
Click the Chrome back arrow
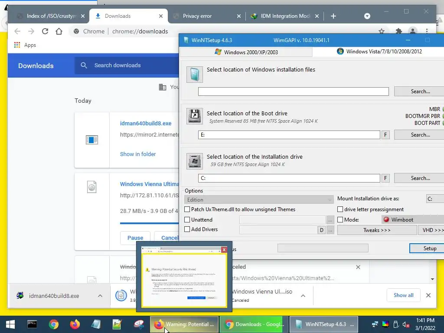pyautogui.click(x=17, y=31)
